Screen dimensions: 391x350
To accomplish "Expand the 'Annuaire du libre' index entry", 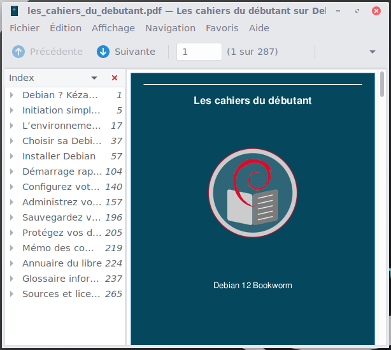I will [x=11, y=263].
